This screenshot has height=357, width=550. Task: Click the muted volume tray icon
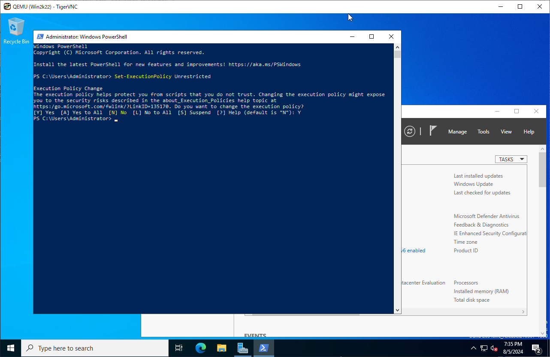pyautogui.click(x=494, y=348)
